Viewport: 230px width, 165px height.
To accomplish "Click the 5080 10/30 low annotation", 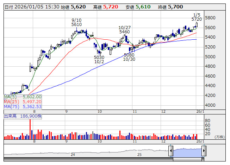I will 129,57.
